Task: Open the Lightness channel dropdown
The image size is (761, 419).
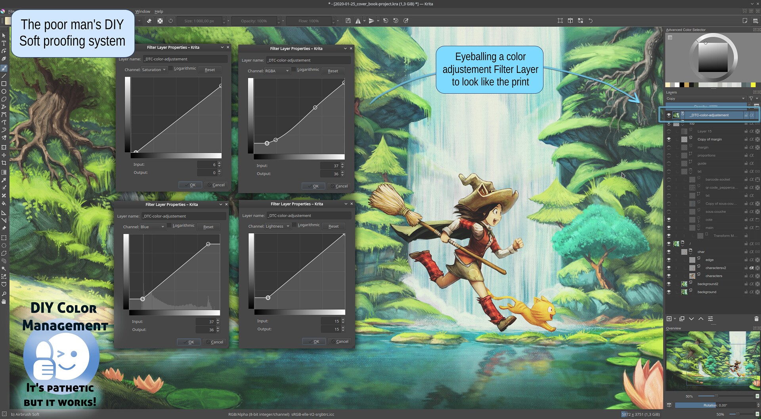Action: click(278, 227)
